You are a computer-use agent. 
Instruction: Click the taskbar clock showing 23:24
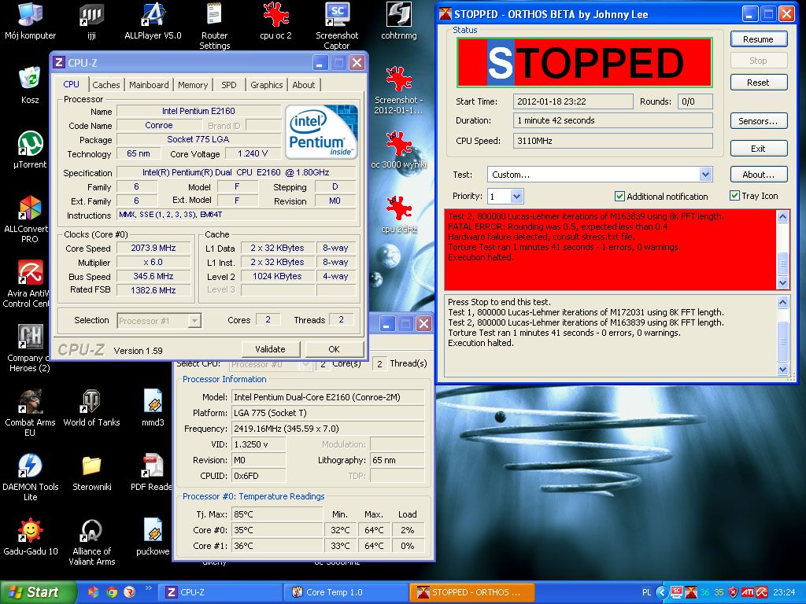[x=783, y=592]
